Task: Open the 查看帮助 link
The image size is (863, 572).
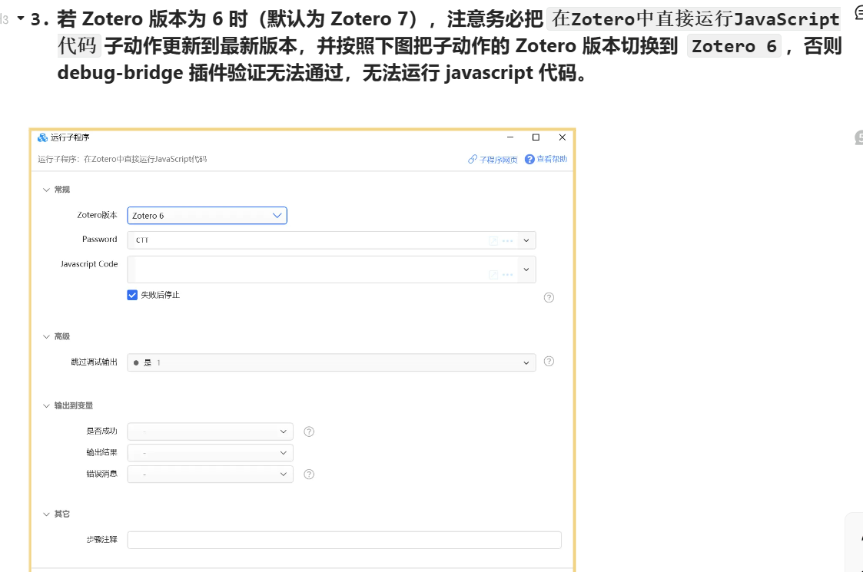Action: click(546, 159)
